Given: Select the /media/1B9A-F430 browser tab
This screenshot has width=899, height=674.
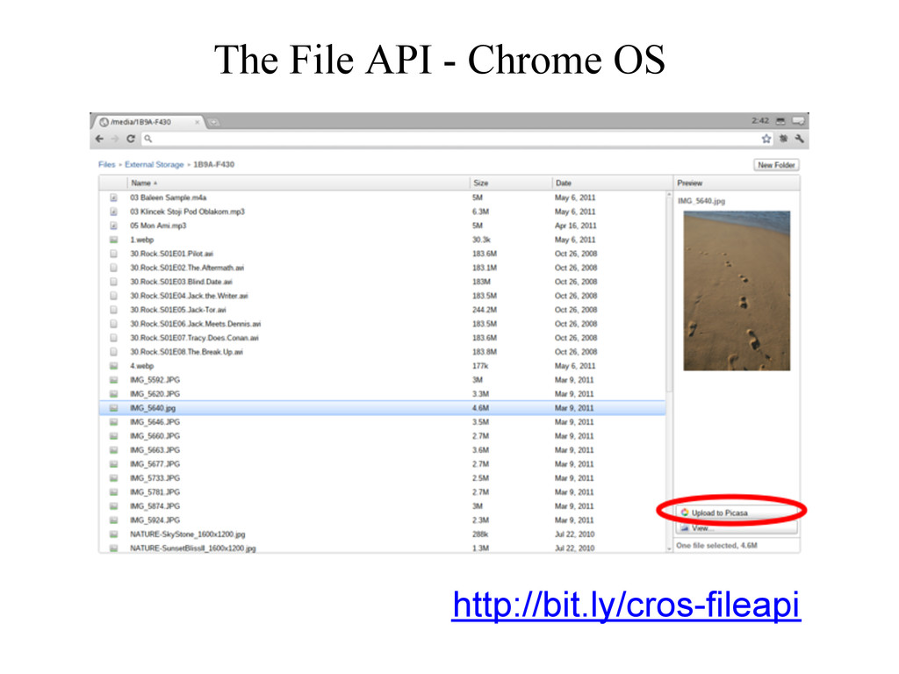Looking at the screenshot, I should click(x=147, y=122).
